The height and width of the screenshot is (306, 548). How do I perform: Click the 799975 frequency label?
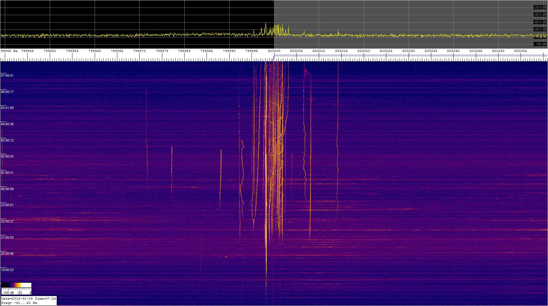(162, 51)
